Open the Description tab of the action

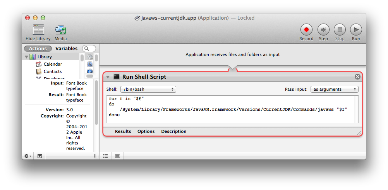point(174,132)
